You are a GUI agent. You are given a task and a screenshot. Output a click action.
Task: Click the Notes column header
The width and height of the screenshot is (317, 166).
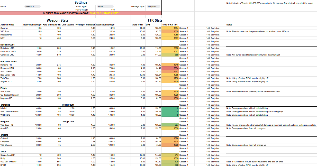tap(229, 25)
